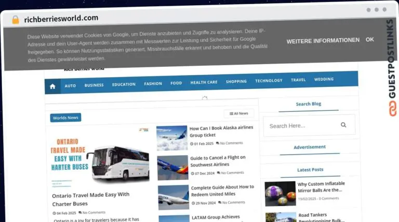Click the Ontario charter bus featured image
399x222 pixels.
click(99, 157)
